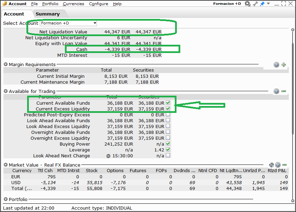Click green minus in Available for Trading
The height and width of the screenshot is (212, 296).
click(x=284, y=91)
